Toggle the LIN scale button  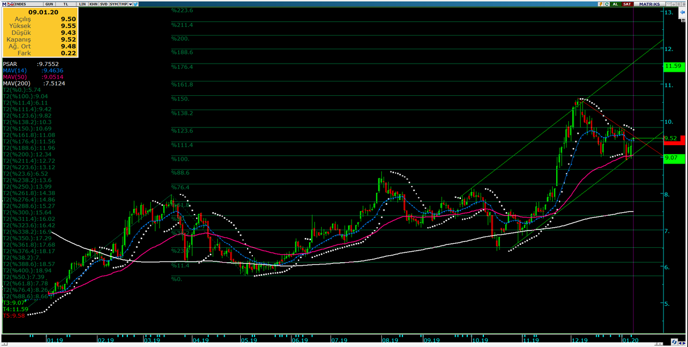(82, 4)
